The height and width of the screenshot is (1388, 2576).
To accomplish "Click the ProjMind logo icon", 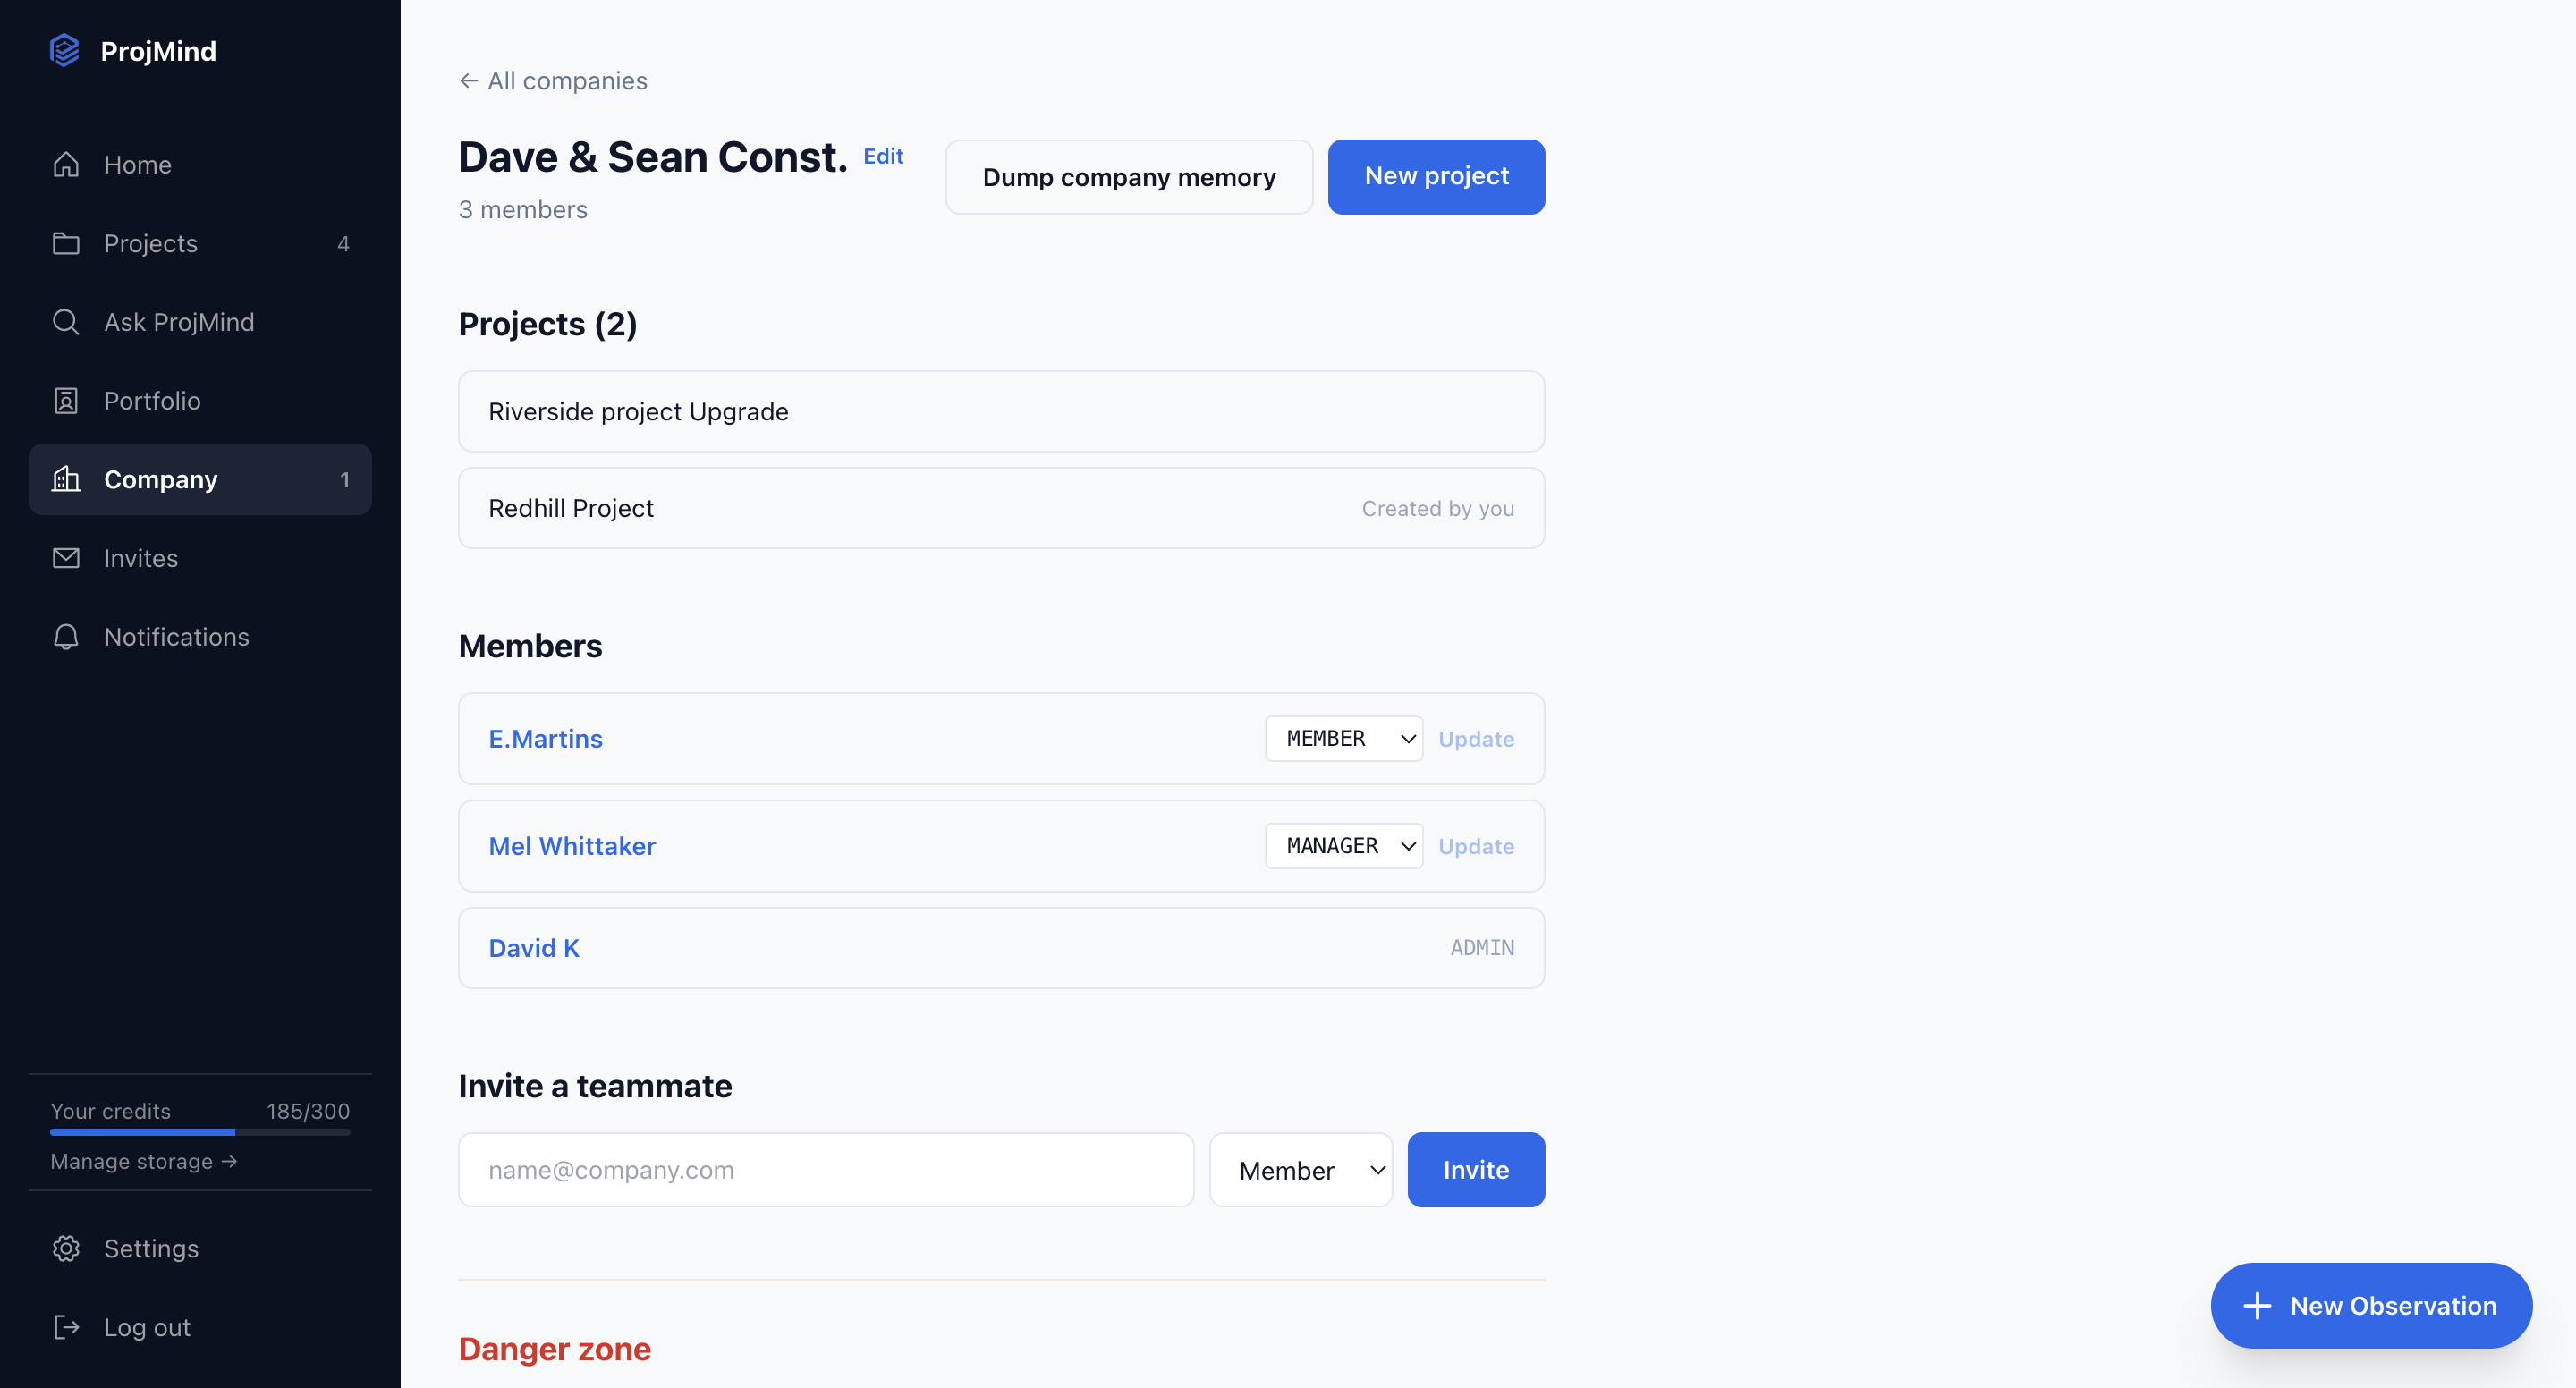I will coord(64,50).
